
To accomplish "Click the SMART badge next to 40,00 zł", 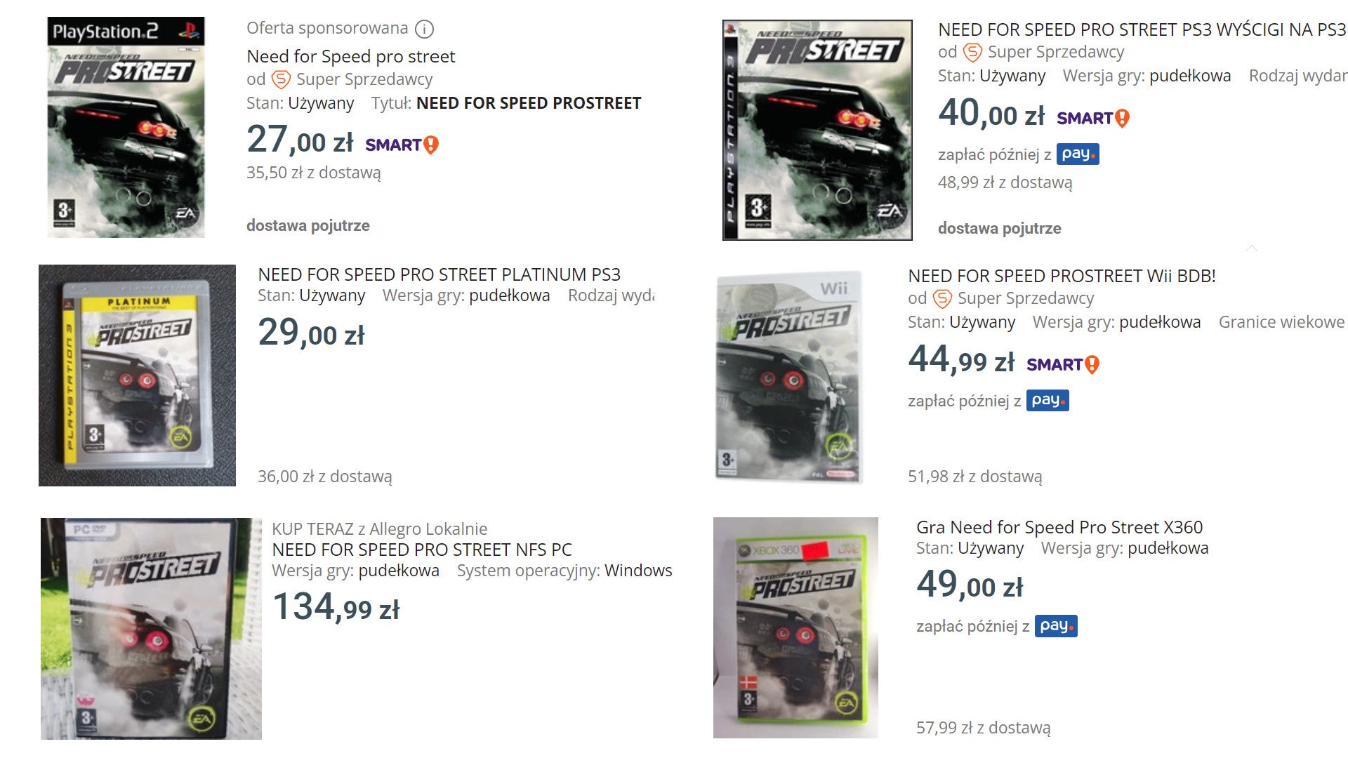I will [1093, 118].
